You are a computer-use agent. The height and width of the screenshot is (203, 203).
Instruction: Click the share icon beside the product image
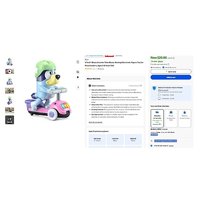[78, 62]
